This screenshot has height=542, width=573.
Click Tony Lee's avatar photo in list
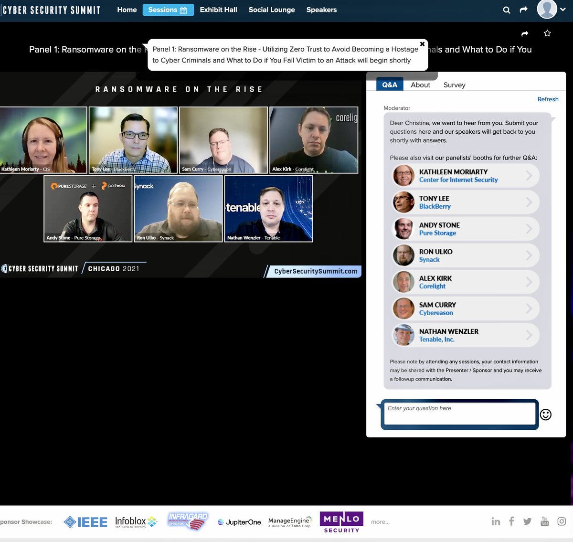tap(403, 202)
